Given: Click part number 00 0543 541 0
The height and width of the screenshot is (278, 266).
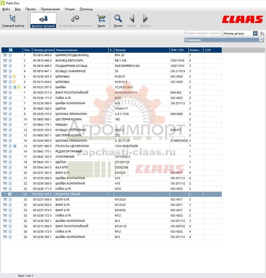Looking at the screenshot, I should [x=42, y=167].
